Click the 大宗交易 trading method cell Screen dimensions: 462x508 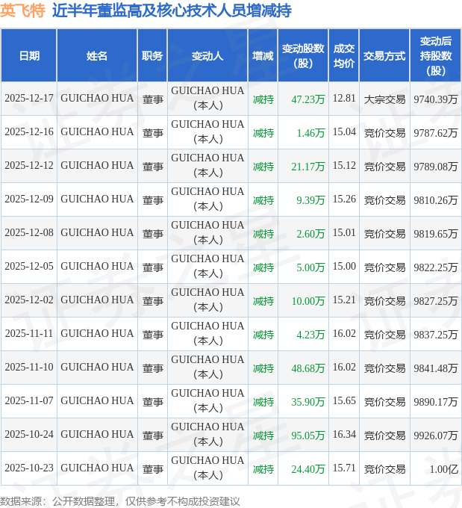tap(384, 99)
